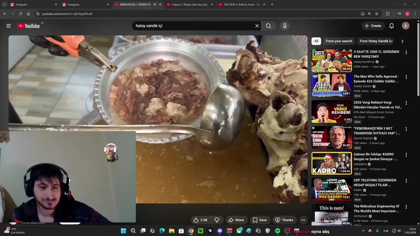Open options for "FENERBAHÇE'NİN 3 NET" video
The image size is (420, 236).
406,129
